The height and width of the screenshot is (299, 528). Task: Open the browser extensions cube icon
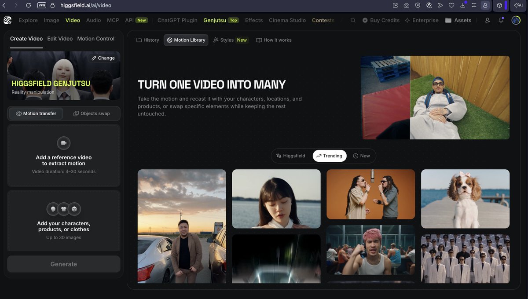[x=499, y=5]
